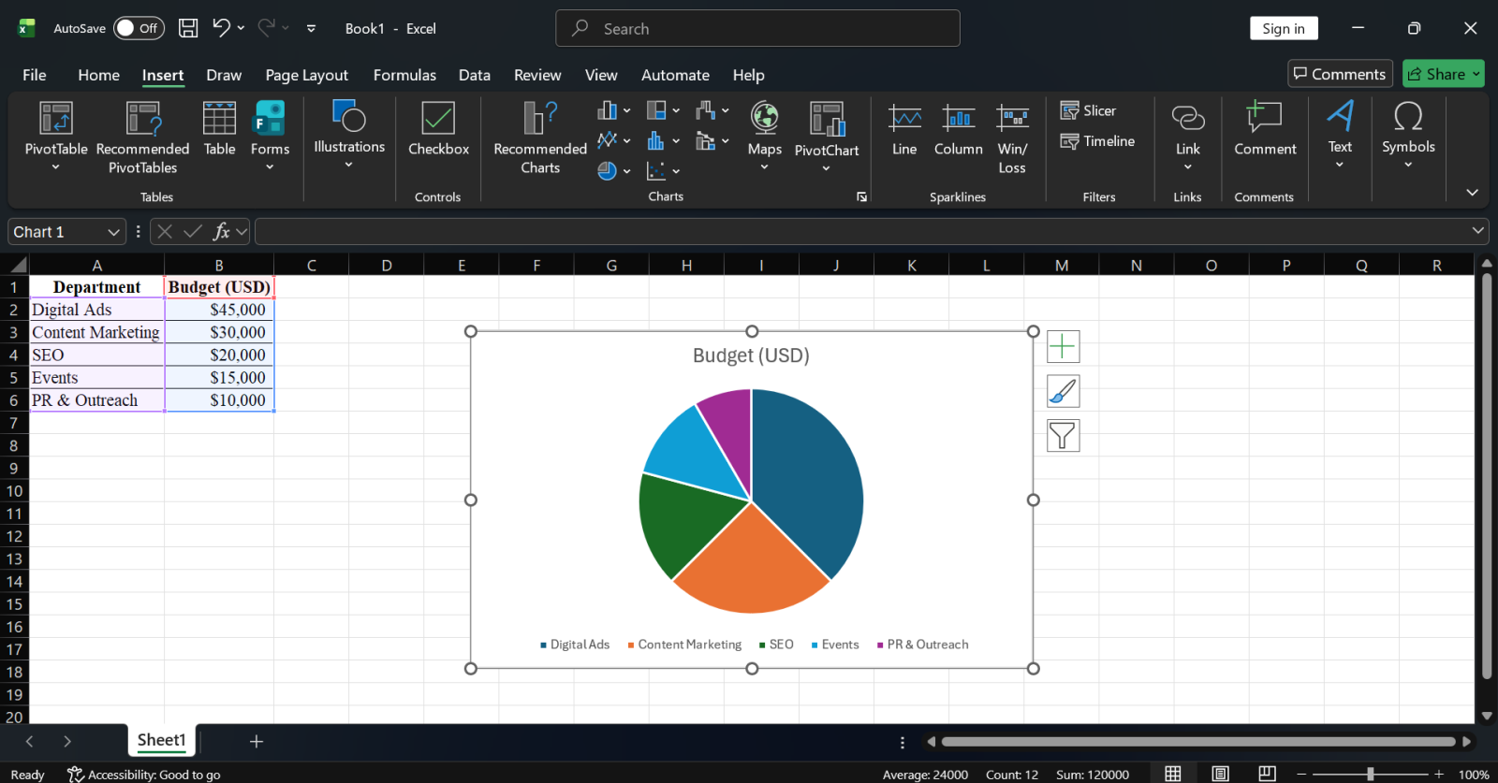Insert a Slicer filter
The height and width of the screenshot is (783, 1498).
[x=1088, y=110]
